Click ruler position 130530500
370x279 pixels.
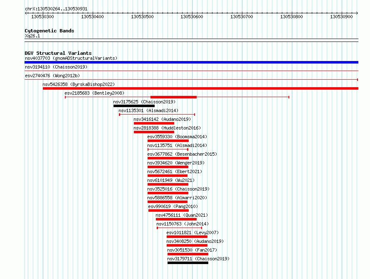point(142,17)
